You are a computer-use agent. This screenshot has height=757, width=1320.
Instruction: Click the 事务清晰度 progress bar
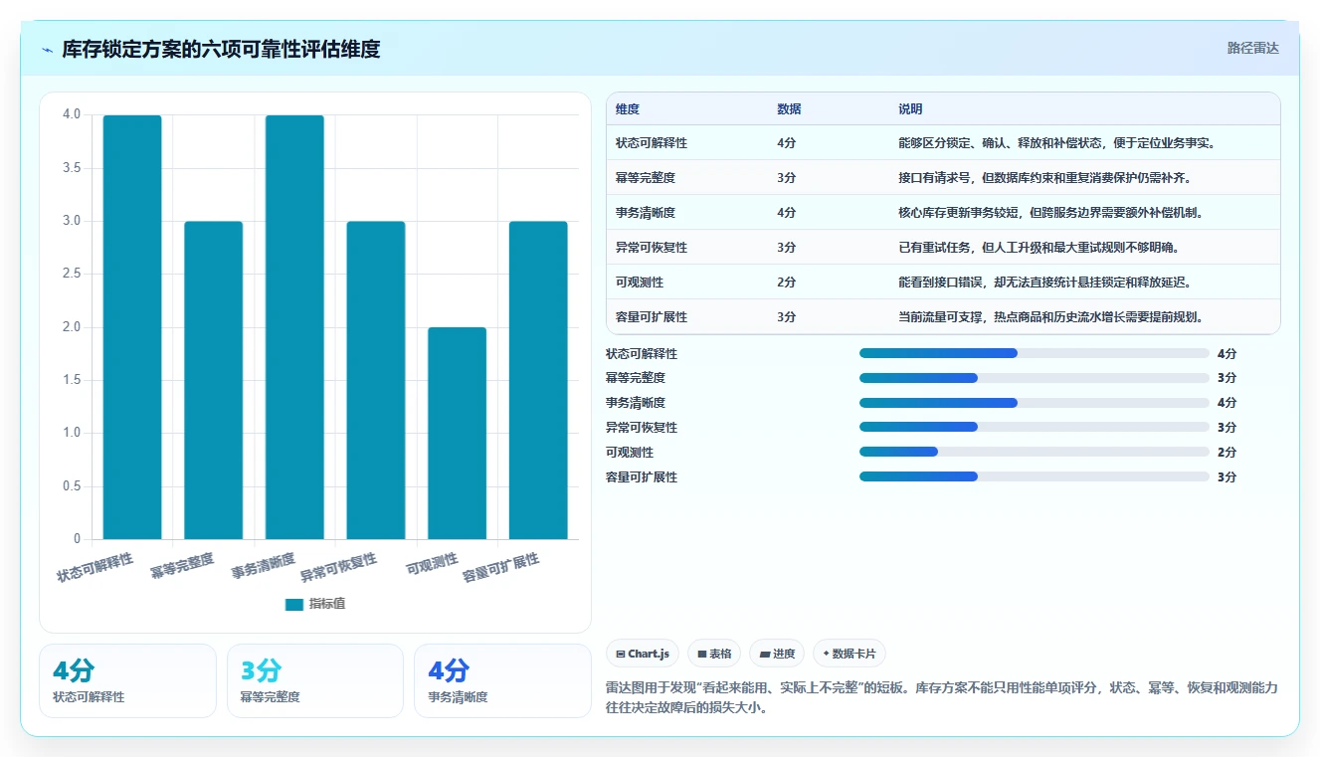point(1035,403)
